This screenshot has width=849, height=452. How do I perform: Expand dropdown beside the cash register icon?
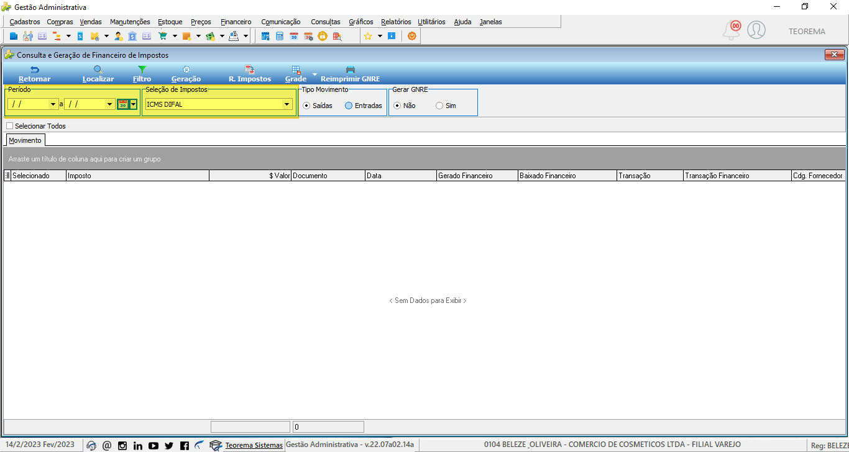[x=246, y=36]
